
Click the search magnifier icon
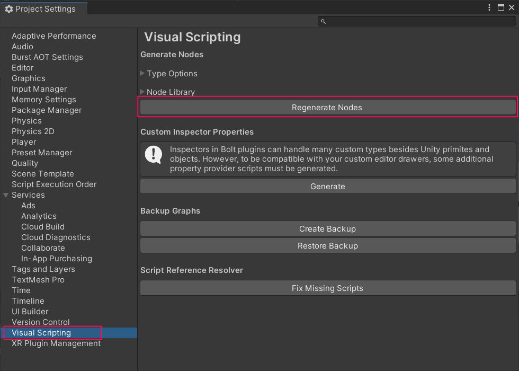tap(324, 21)
